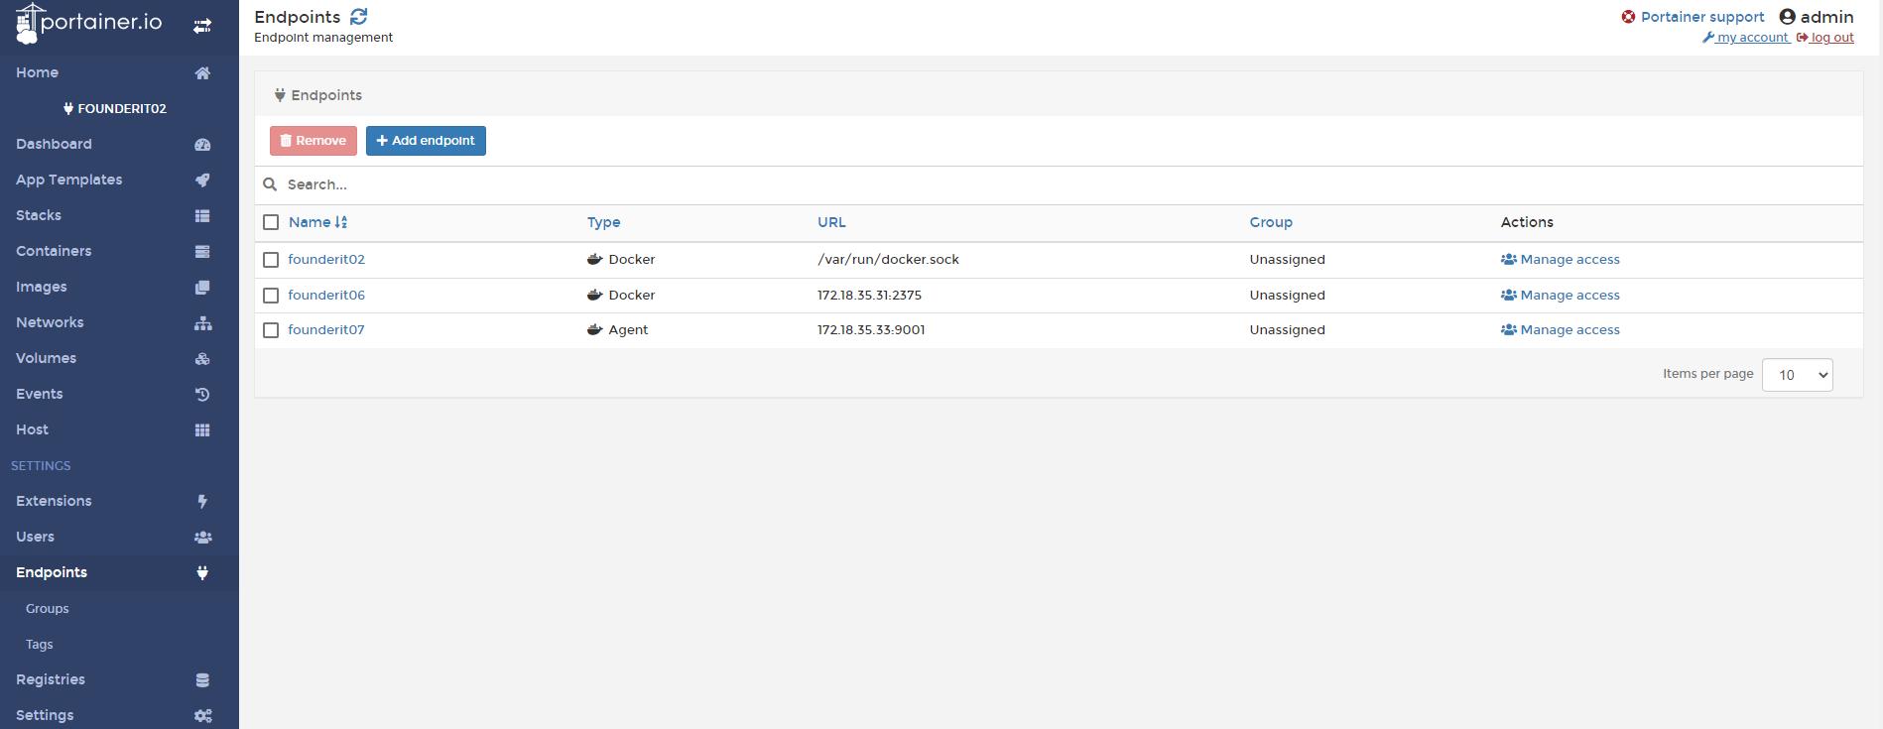This screenshot has height=729, width=1883.
Task: Click the Host grid icon
Action: point(202,430)
